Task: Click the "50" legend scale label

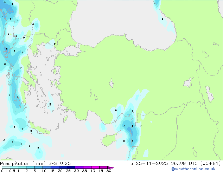Action: click(109, 171)
